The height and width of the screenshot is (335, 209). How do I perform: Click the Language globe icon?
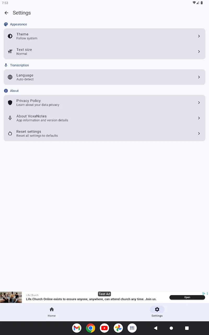[x=10, y=77]
